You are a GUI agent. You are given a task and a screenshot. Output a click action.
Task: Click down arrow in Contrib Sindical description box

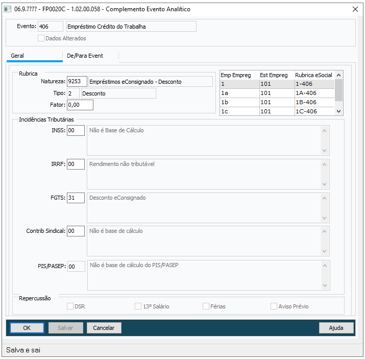click(325, 251)
